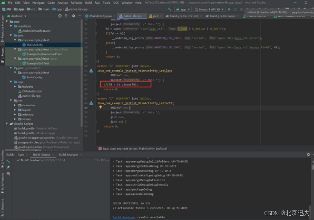This screenshot has height=220, width=314.
Task: Open Favorites side tool window
Action: coord(2,159)
